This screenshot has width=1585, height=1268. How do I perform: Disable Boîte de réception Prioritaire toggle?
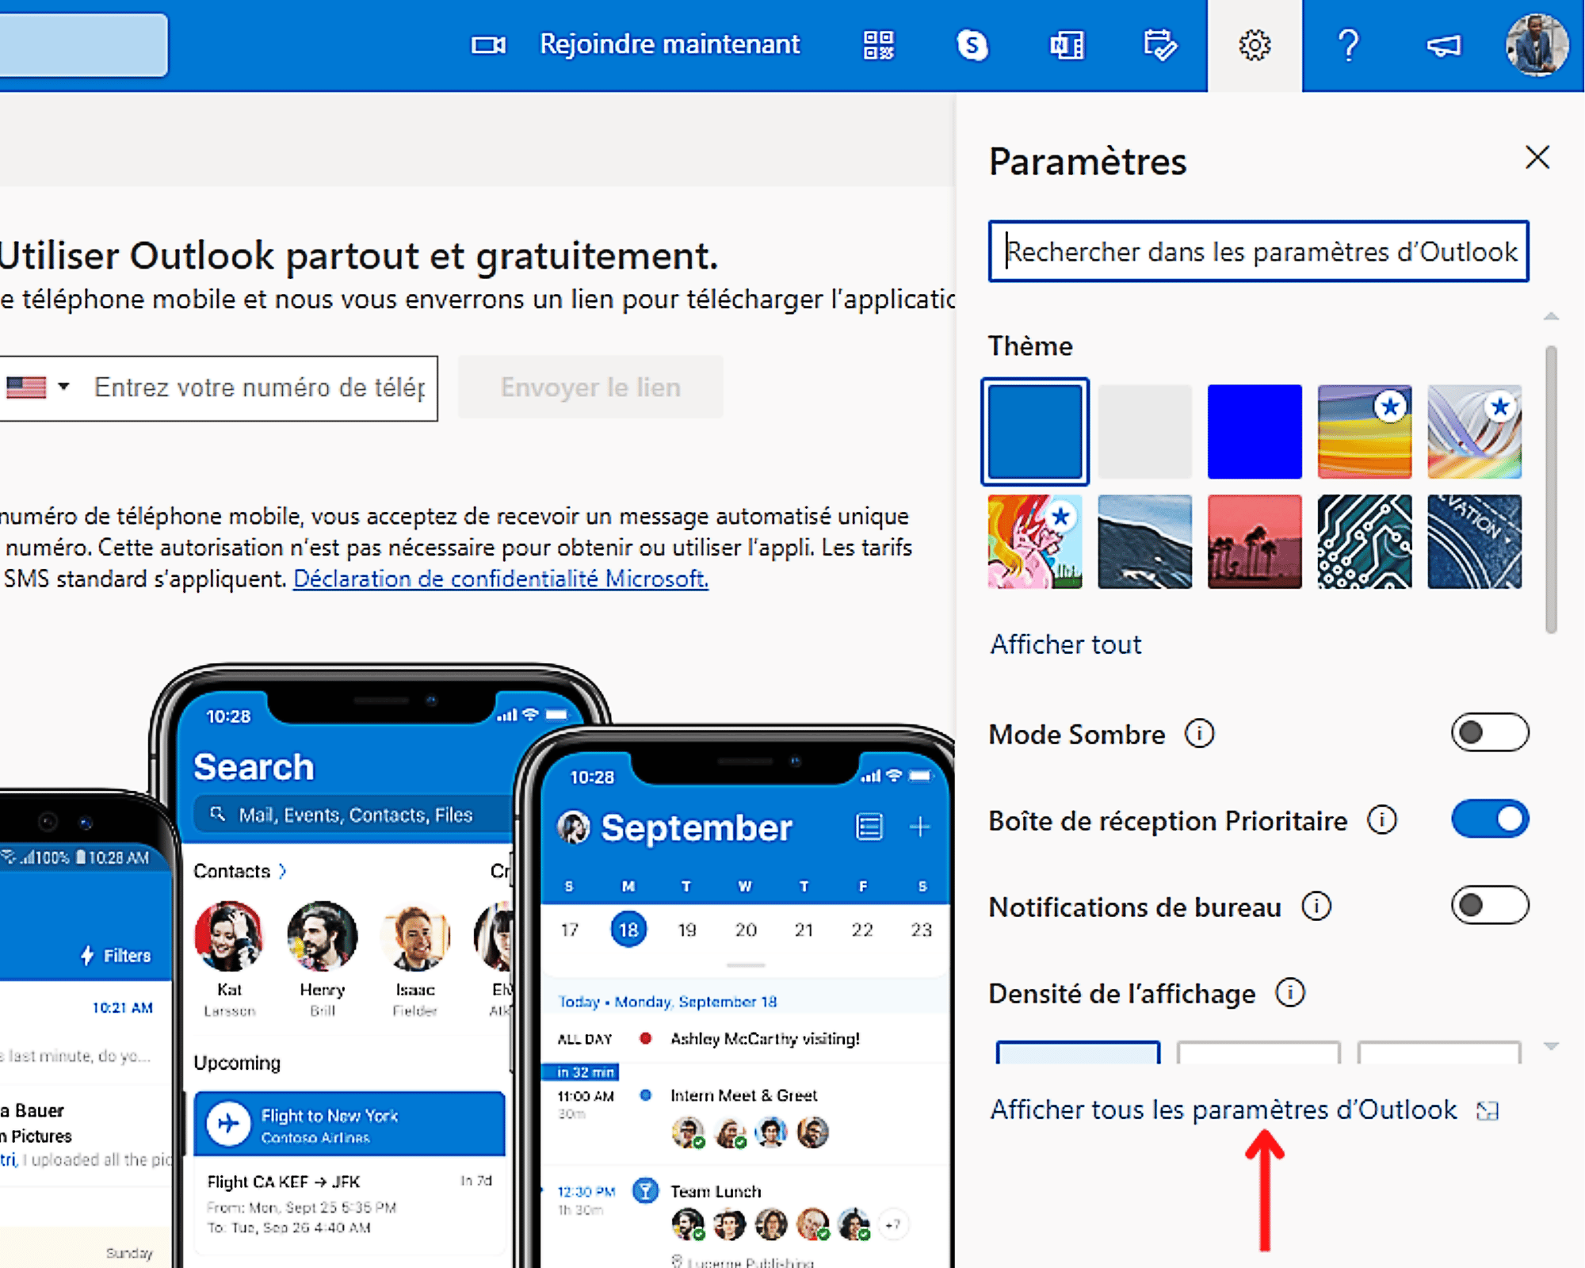1490,819
